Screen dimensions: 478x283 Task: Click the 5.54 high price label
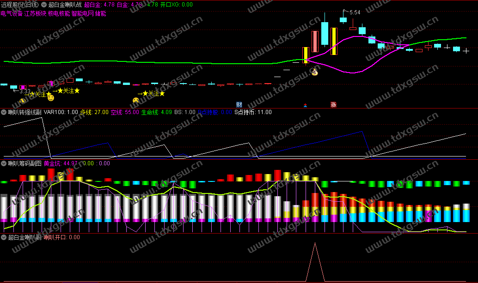click(x=355, y=12)
